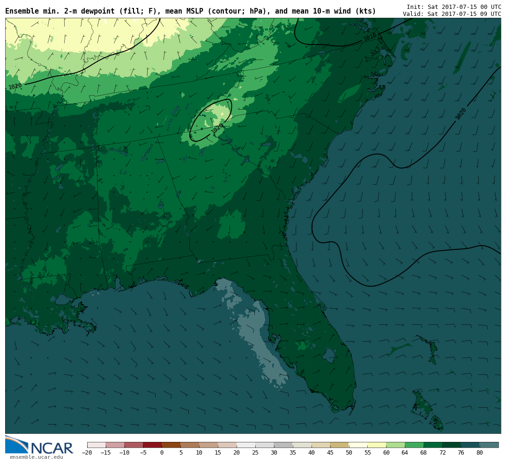The width and height of the screenshot is (506, 463).
Task: Pick the light brown swatch between 5 and 10
Action: (x=190, y=445)
